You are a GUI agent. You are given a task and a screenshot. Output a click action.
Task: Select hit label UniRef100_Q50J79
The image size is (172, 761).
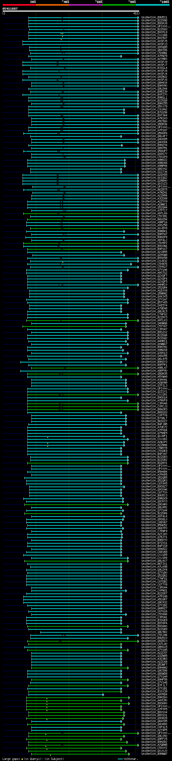[154, 107]
